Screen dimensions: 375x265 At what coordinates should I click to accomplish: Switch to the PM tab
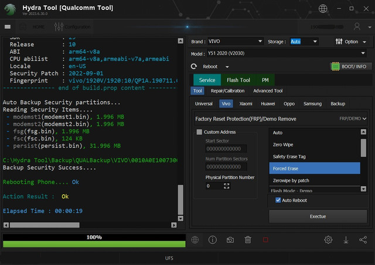pos(265,80)
